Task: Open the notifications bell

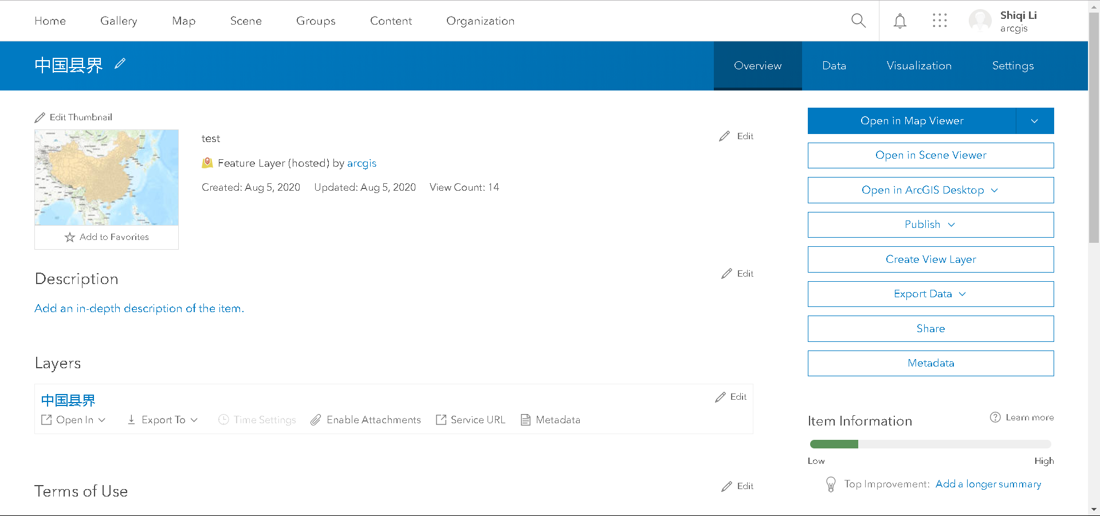Action: coord(900,21)
